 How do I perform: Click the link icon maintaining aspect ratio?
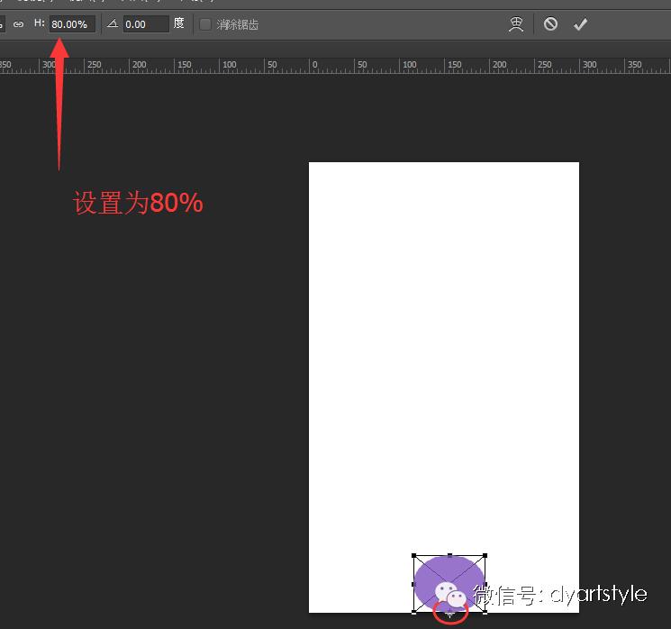(18, 24)
